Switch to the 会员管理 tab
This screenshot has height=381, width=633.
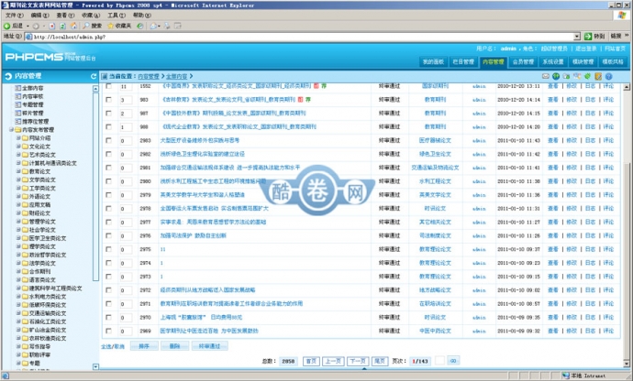[x=523, y=61]
